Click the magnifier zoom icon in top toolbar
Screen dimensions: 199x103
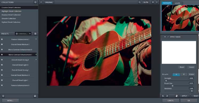140,2
